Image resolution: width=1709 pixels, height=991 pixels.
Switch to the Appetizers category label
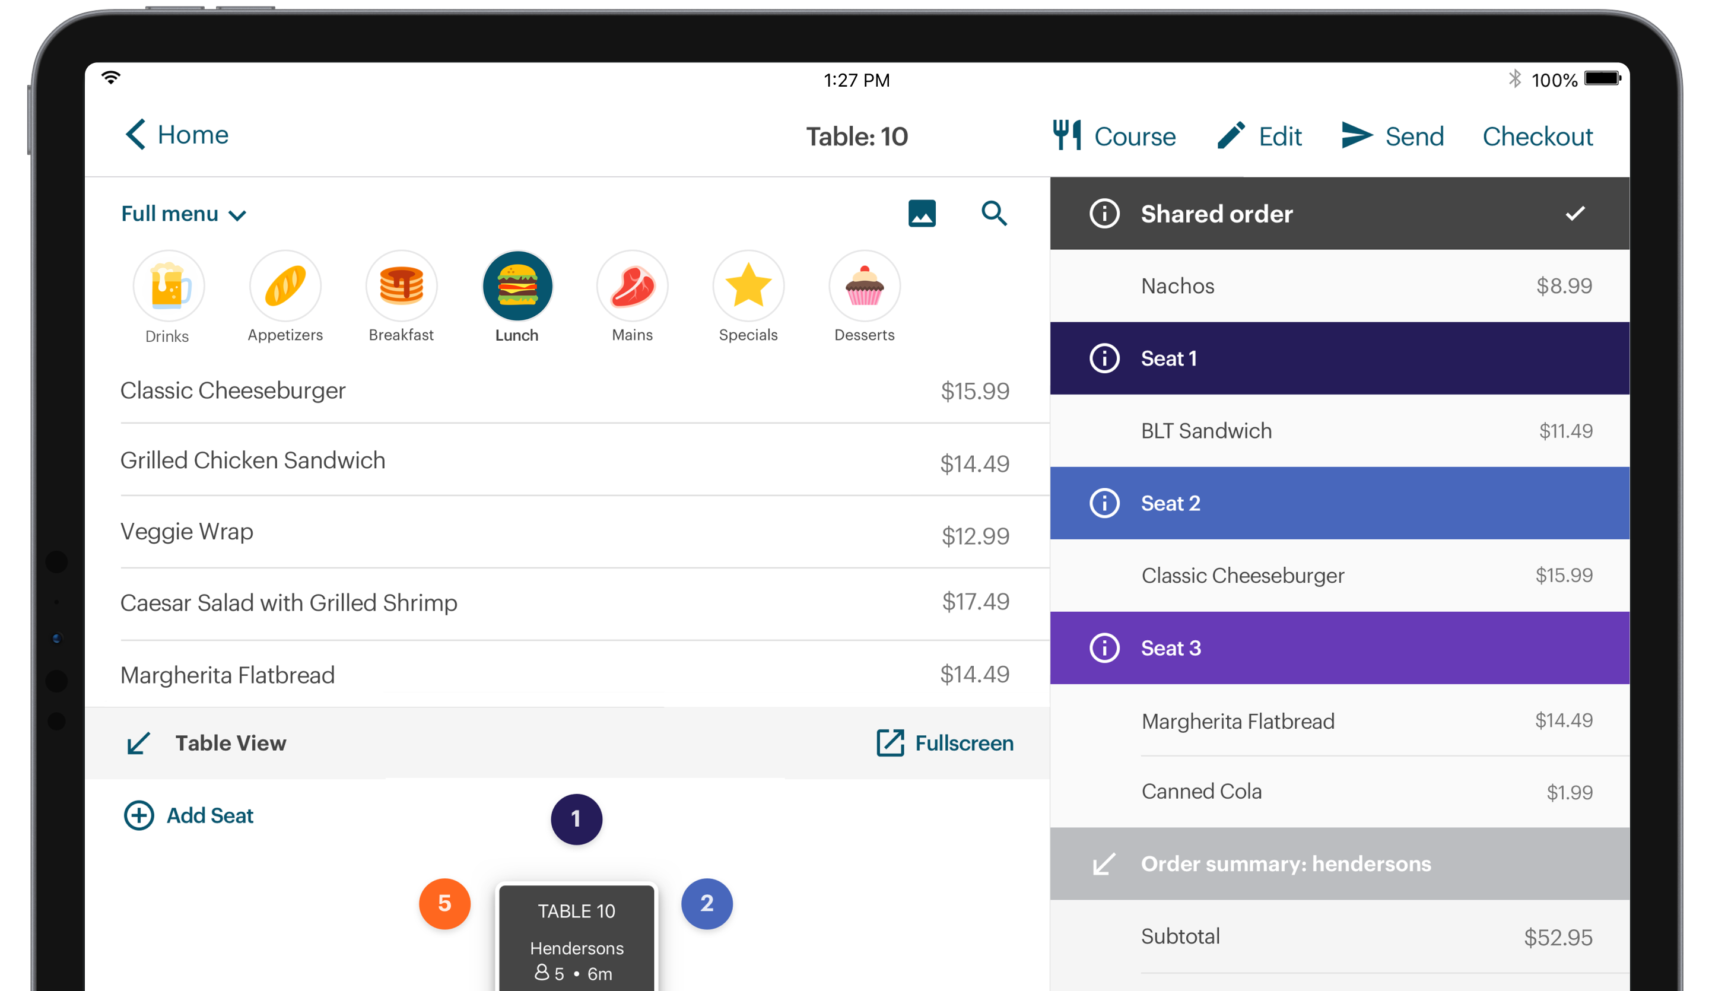pyautogui.click(x=285, y=335)
